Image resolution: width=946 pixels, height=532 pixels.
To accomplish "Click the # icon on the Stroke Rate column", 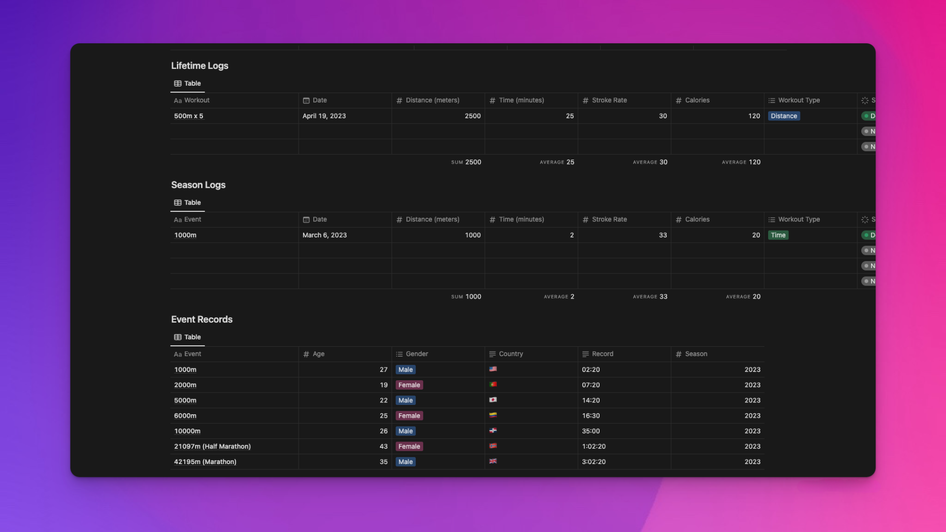I will pos(585,100).
